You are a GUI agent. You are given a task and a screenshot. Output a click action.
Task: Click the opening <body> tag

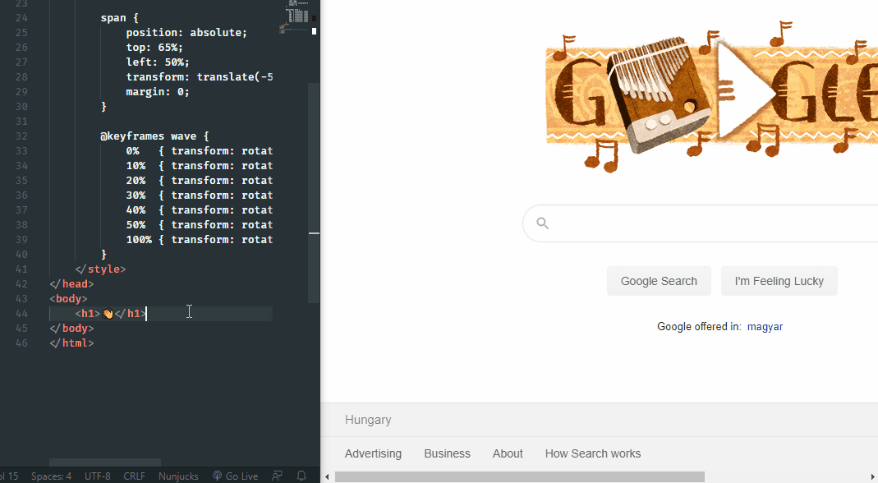(68, 299)
